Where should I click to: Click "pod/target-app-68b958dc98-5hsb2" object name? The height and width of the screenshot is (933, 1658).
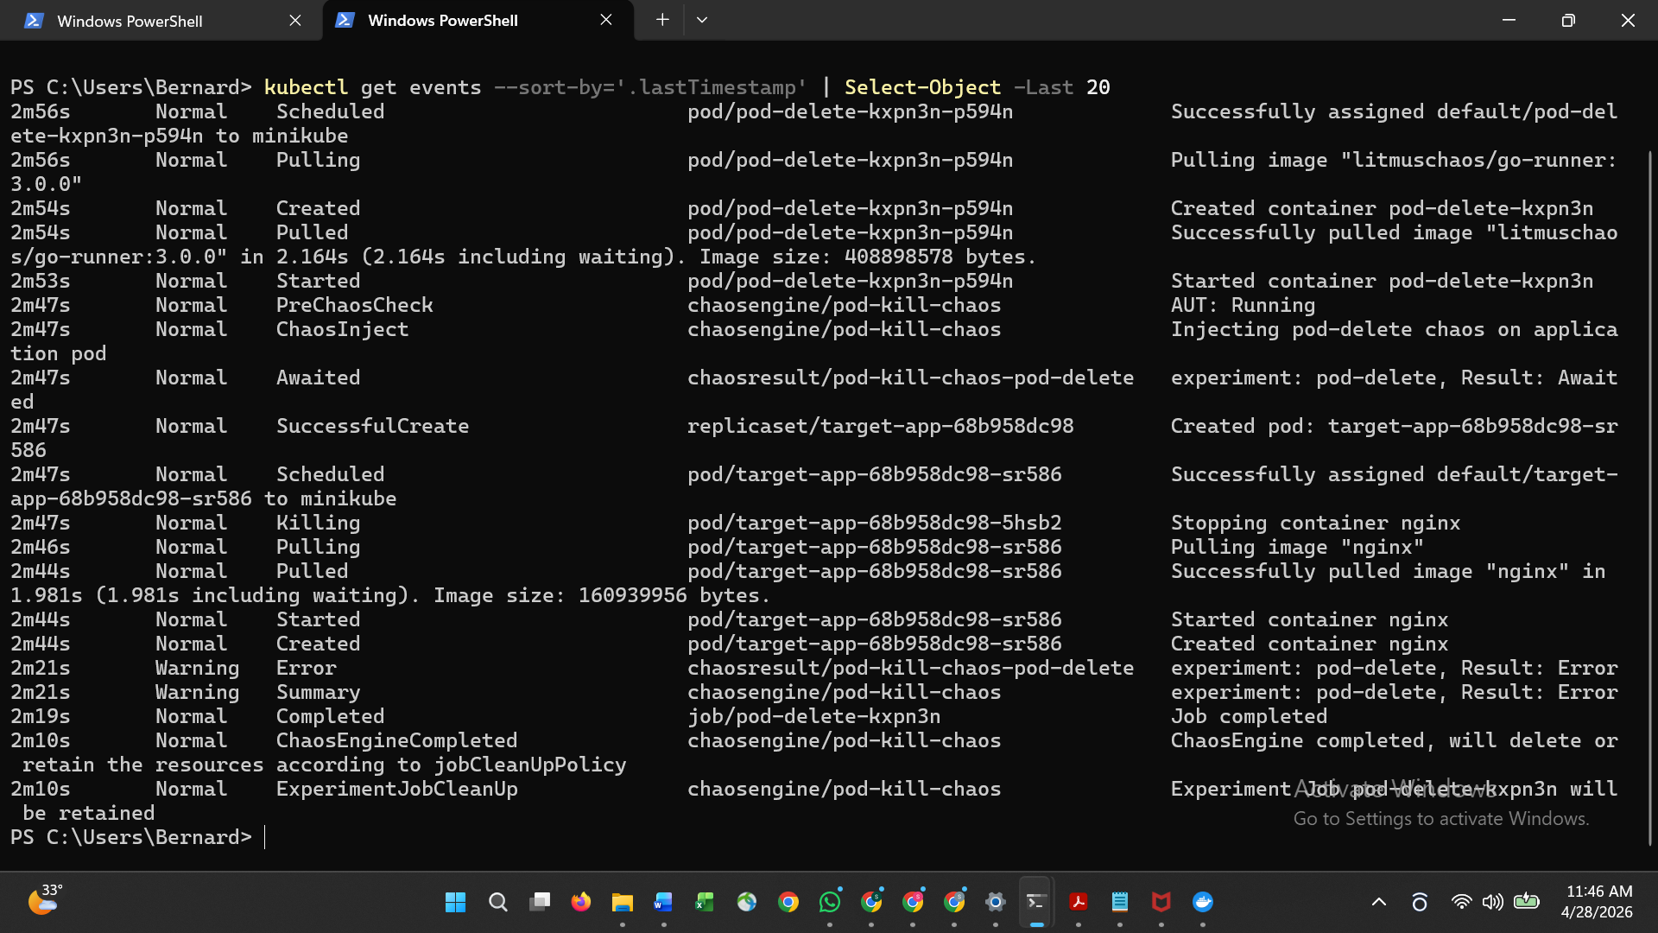pyautogui.click(x=875, y=523)
